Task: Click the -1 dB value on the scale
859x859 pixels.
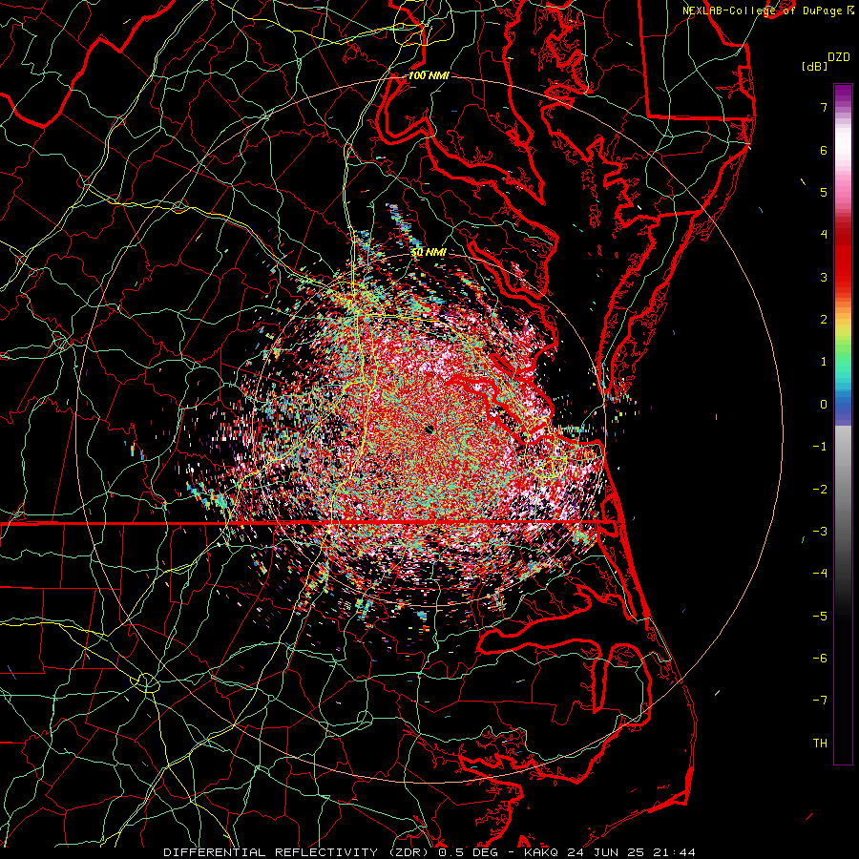Action: point(820,447)
